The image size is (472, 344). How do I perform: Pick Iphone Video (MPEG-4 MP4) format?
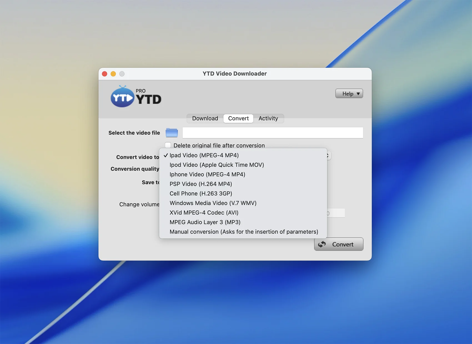coord(207,175)
